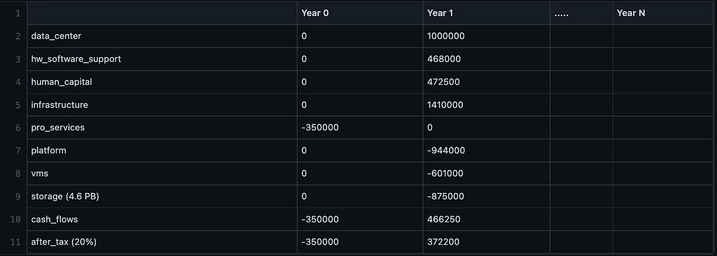Click the "storage (4.6 PB)" cell
The width and height of the screenshot is (717, 256).
point(65,196)
